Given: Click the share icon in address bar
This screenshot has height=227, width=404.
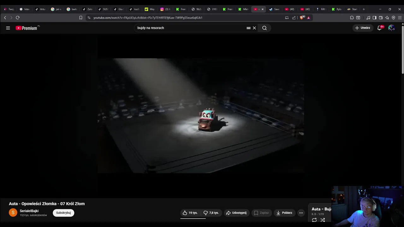Looking at the screenshot, I should tap(294, 18).
